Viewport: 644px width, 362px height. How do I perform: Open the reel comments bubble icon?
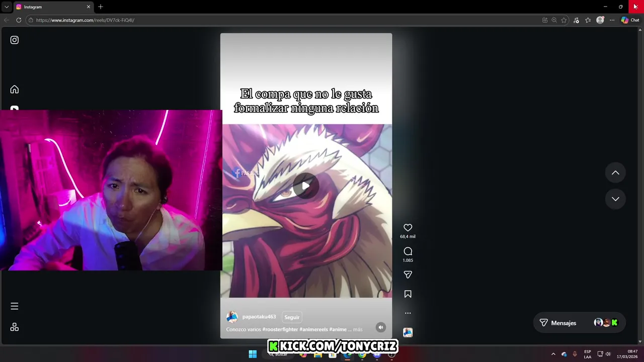click(x=408, y=251)
